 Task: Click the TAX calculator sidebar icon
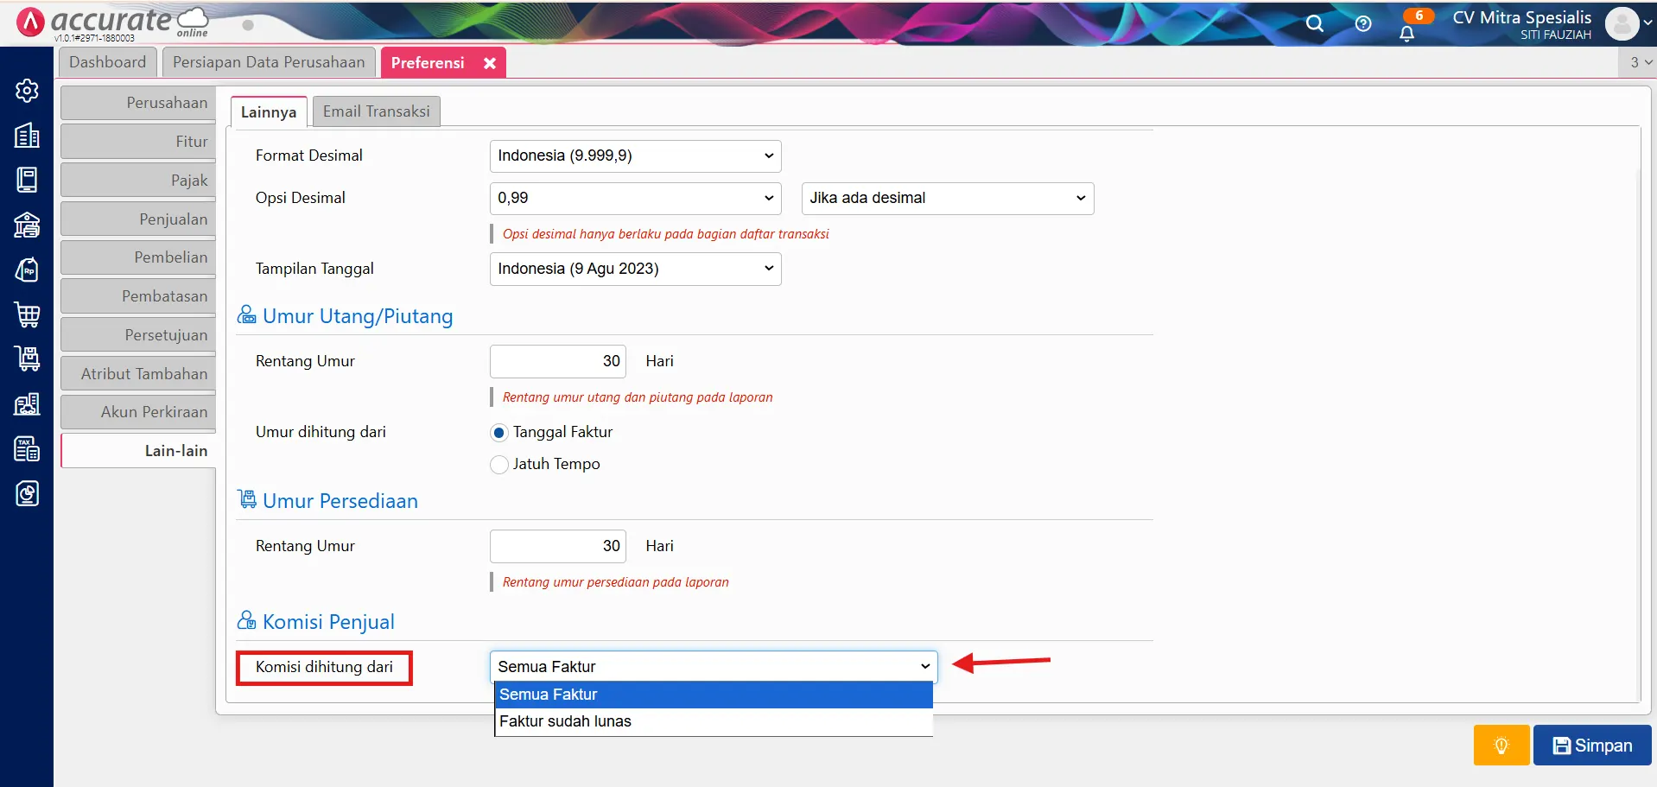[27, 449]
